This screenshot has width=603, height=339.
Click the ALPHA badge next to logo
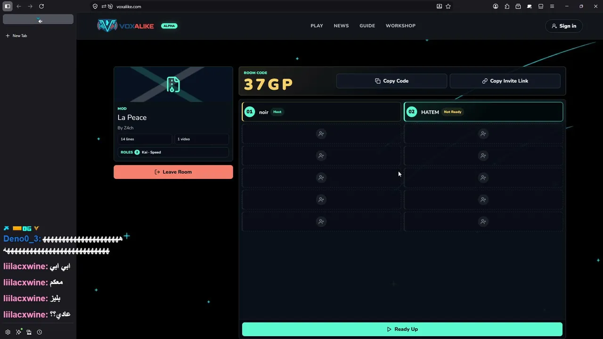pos(169,26)
